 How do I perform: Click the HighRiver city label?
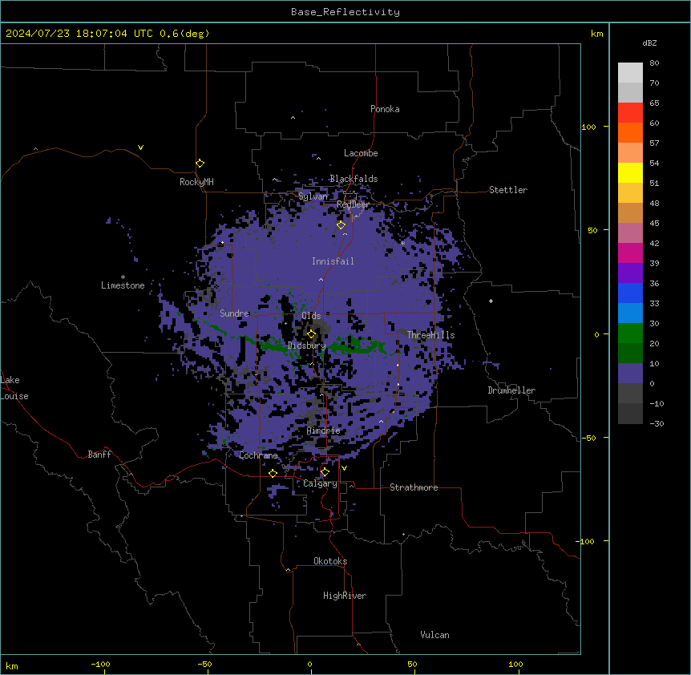[x=345, y=596]
